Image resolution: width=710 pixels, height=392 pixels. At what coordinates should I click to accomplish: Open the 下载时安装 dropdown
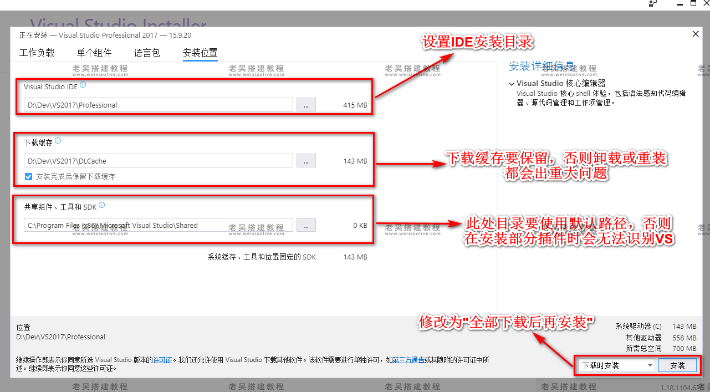click(647, 365)
